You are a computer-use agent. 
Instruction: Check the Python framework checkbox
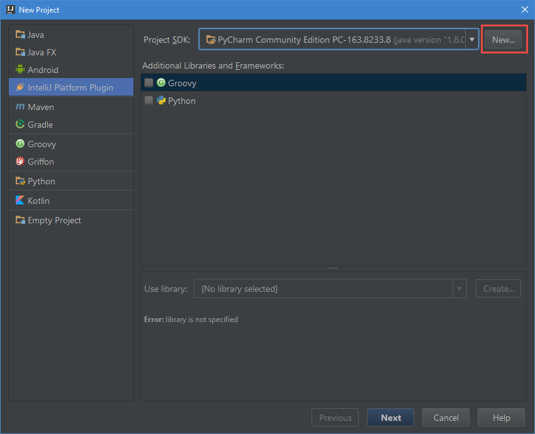click(x=149, y=100)
